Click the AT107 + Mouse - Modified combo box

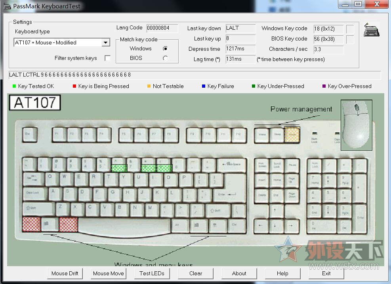click(62, 42)
